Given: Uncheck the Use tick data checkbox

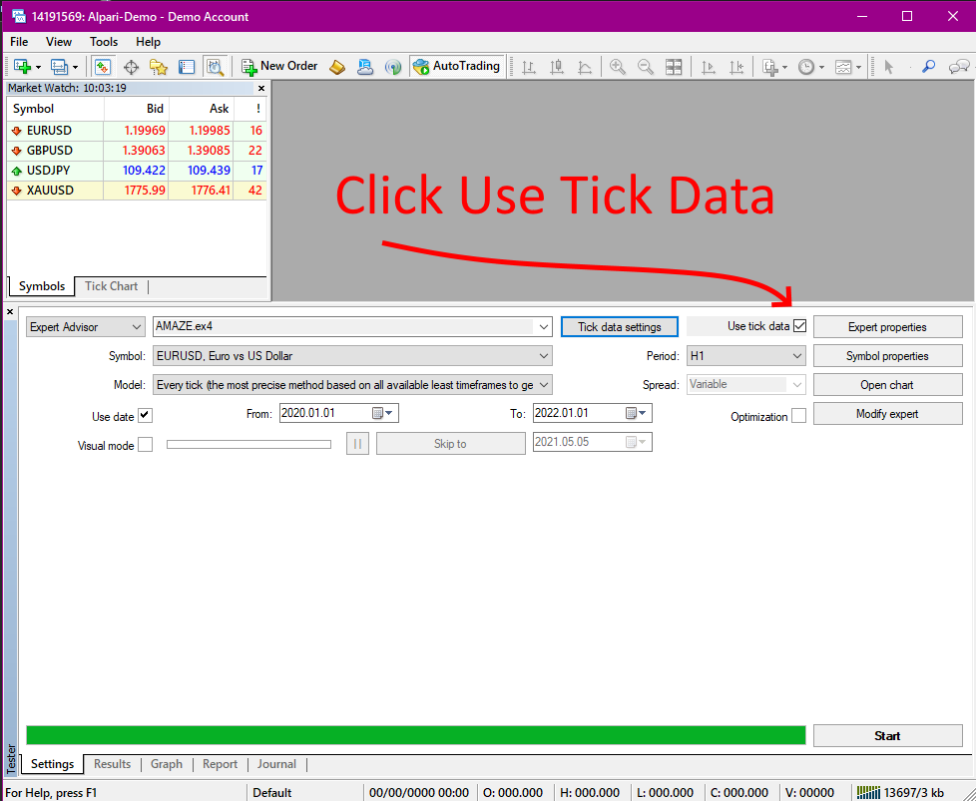Looking at the screenshot, I should (799, 326).
